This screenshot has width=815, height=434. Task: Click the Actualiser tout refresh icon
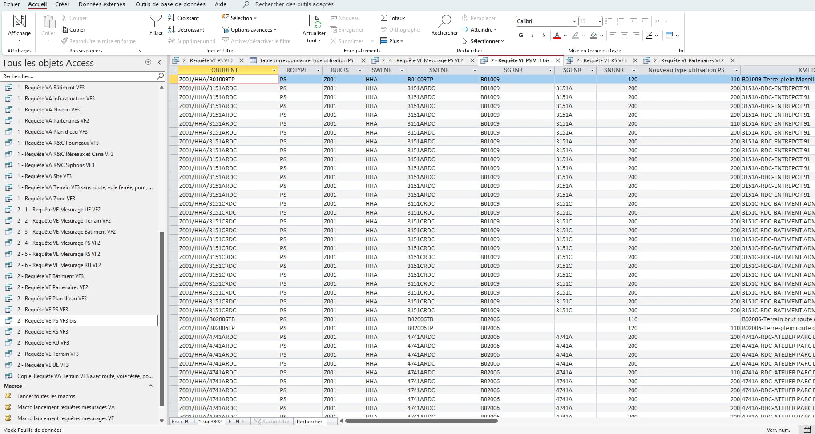click(x=314, y=21)
